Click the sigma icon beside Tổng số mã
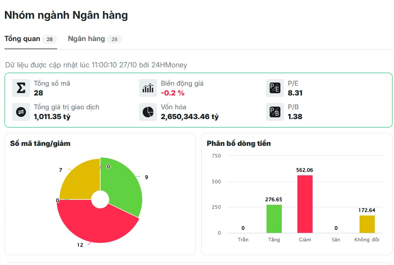 [x=21, y=88]
